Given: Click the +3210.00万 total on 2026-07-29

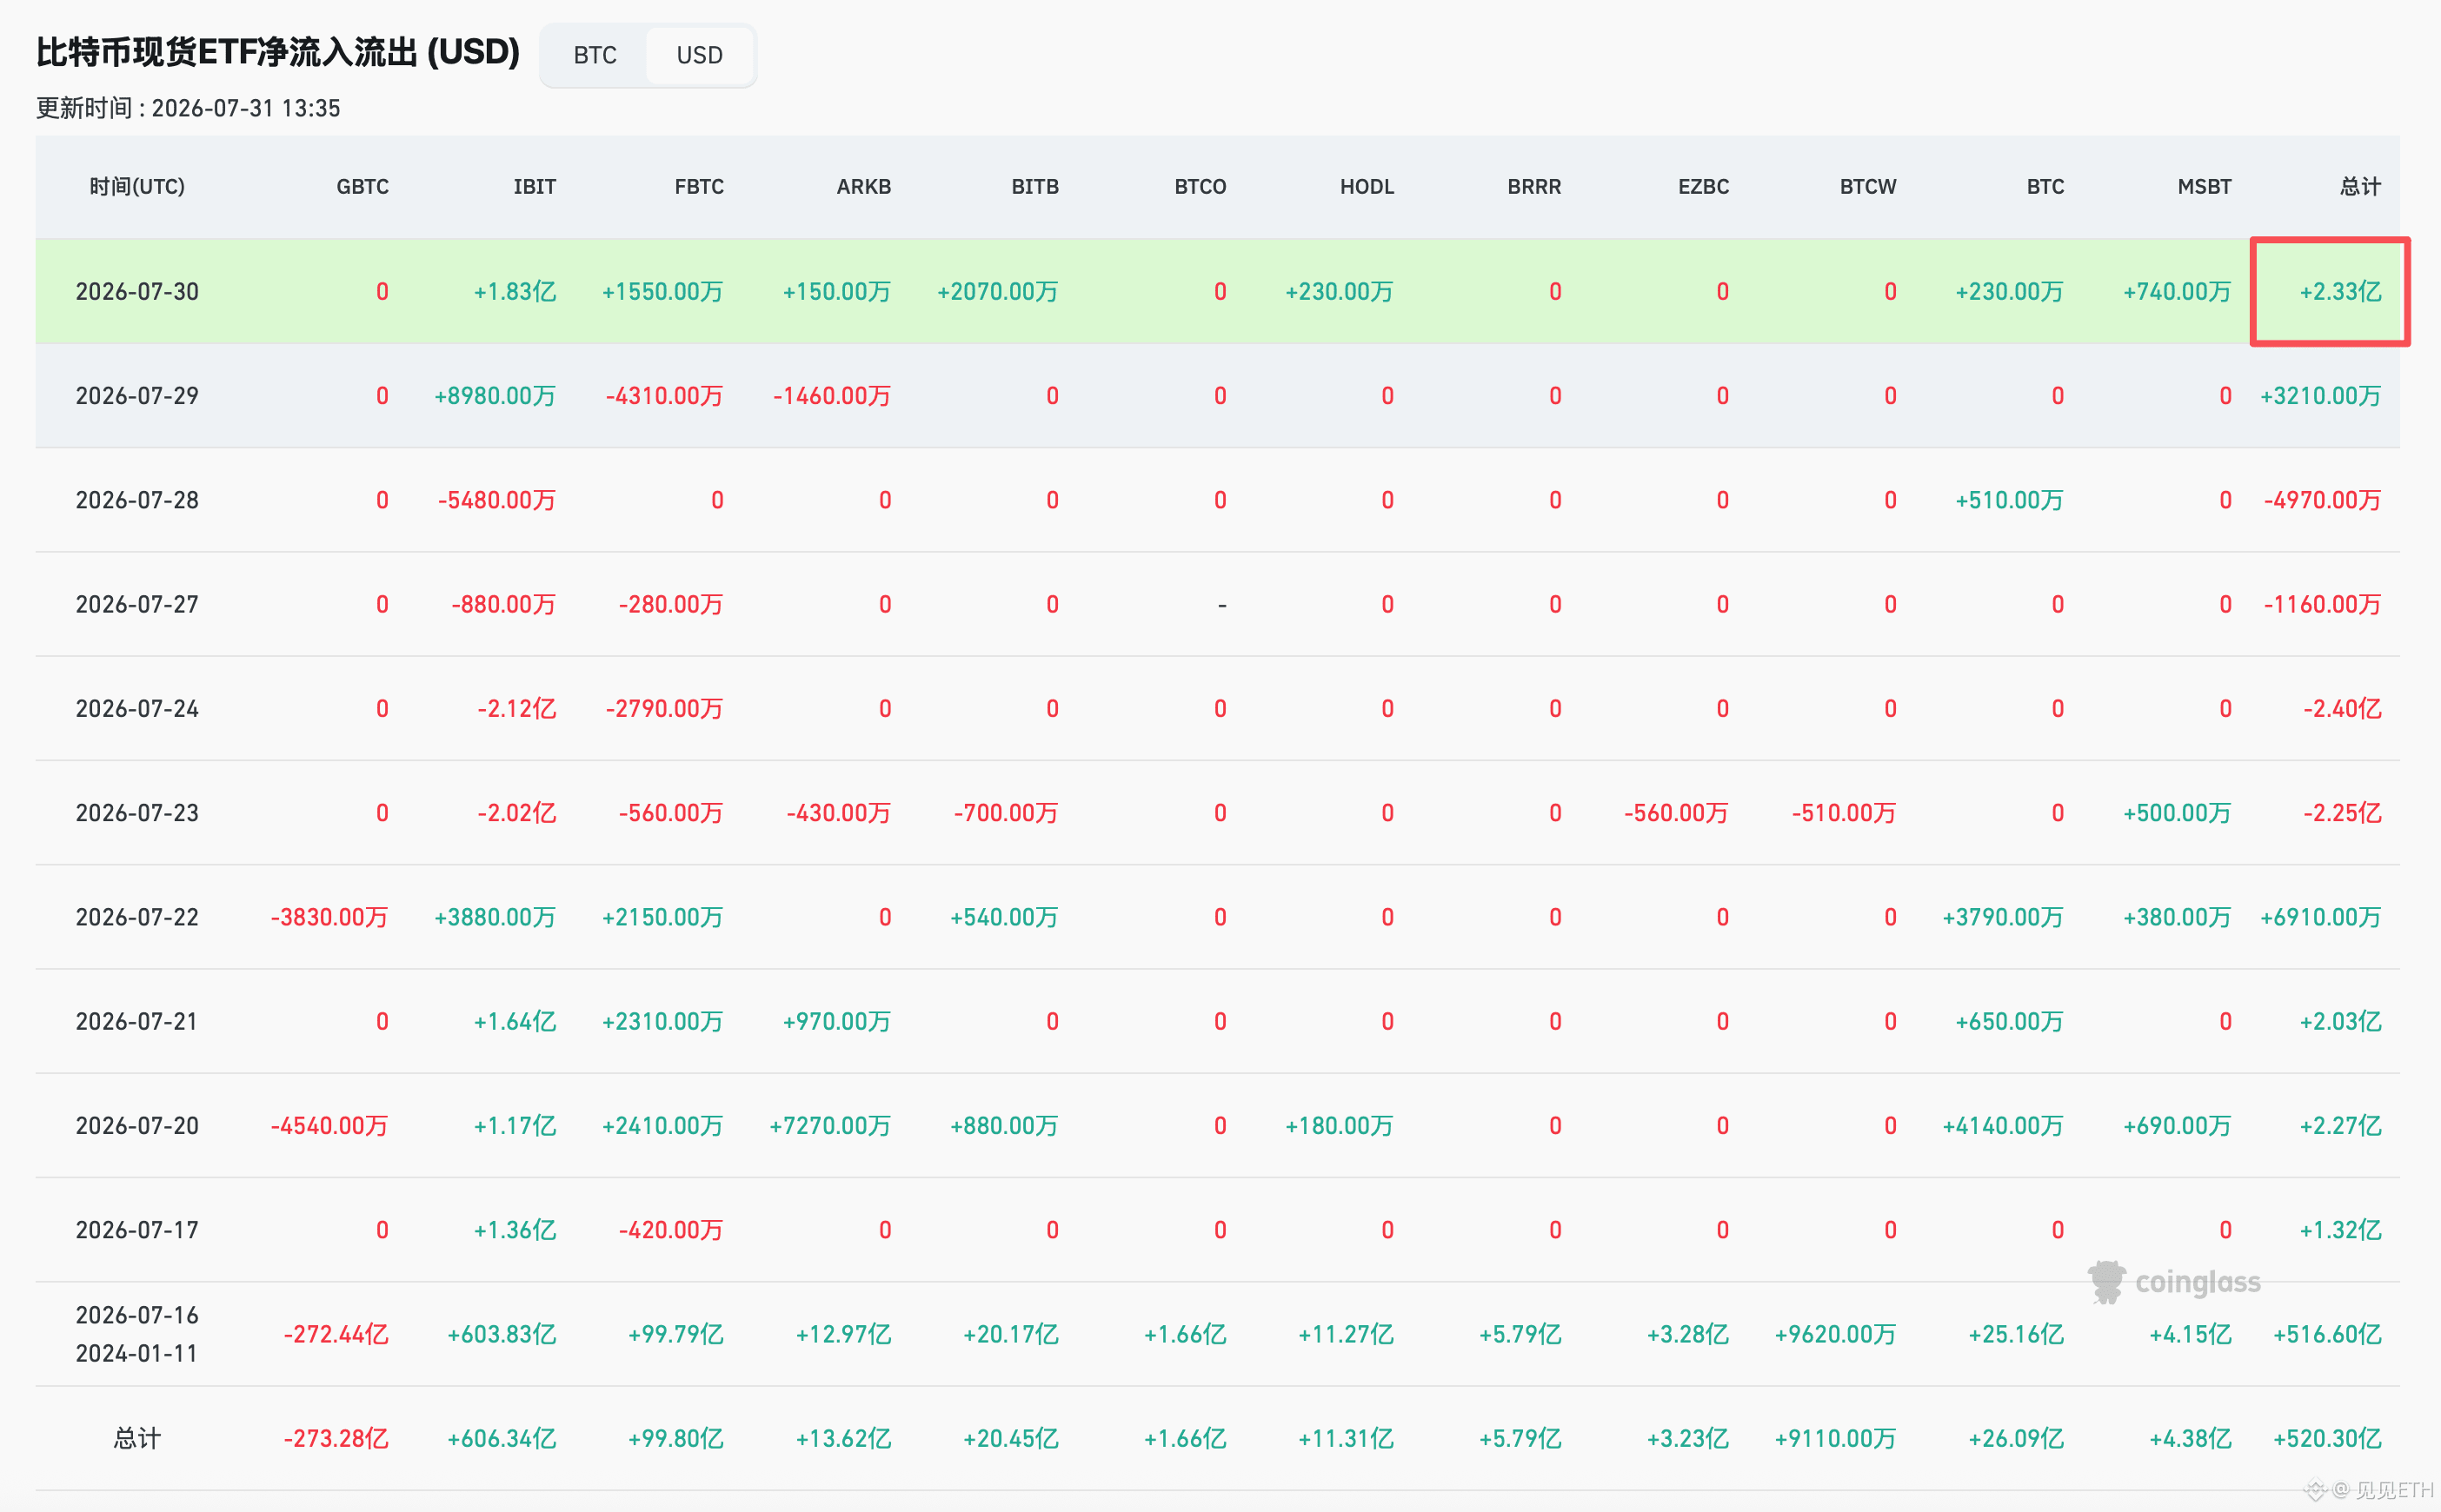Looking at the screenshot, I should pos(2321,396).
